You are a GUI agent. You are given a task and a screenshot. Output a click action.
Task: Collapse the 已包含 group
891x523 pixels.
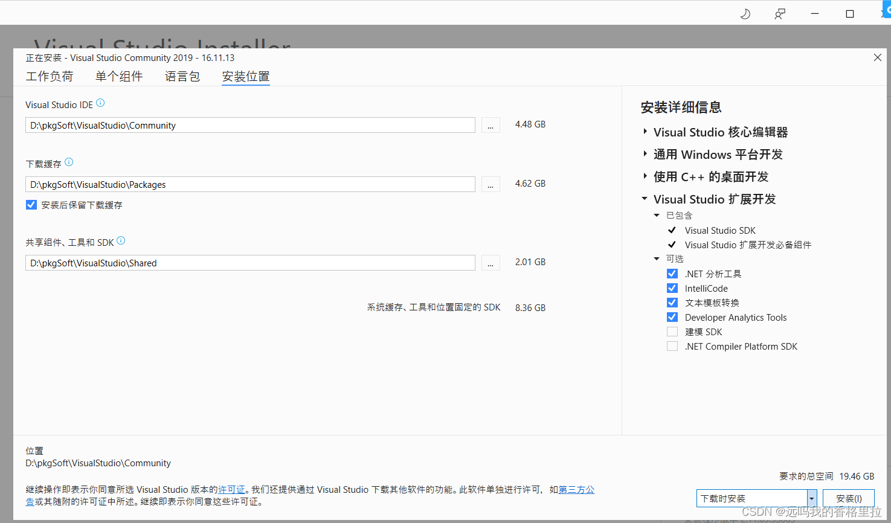click(657, 215)
